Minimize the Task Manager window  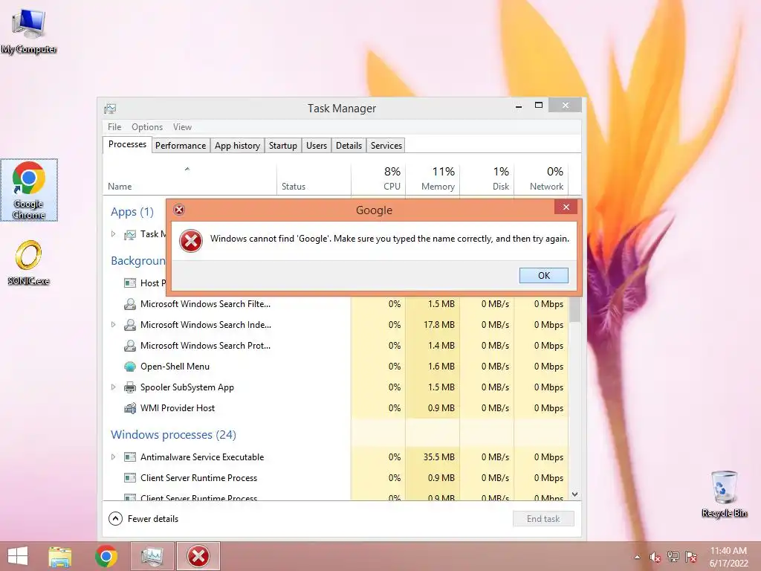(x=519, y=105)
